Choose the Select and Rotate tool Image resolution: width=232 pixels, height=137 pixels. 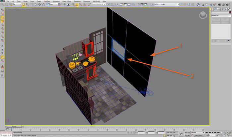tap(44, 5)
